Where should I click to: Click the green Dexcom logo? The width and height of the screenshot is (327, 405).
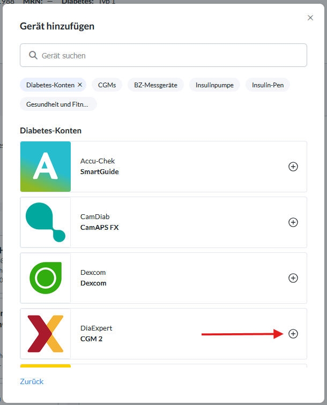(46, 278)
